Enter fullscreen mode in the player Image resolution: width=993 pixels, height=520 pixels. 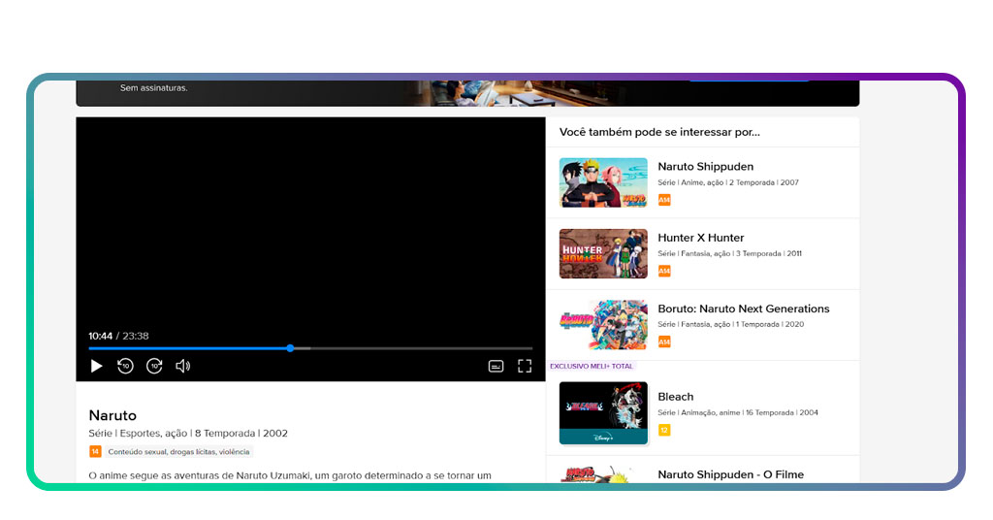tap(525, 366)
